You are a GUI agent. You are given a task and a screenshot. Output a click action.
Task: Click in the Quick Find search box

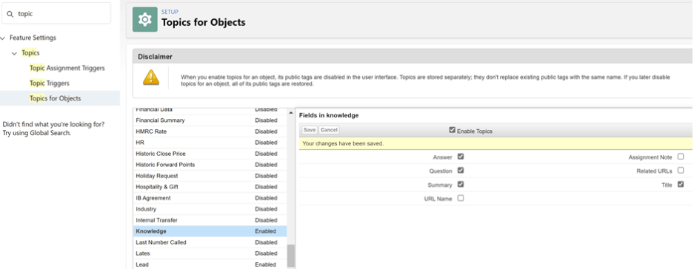click(x=56, y=14)
